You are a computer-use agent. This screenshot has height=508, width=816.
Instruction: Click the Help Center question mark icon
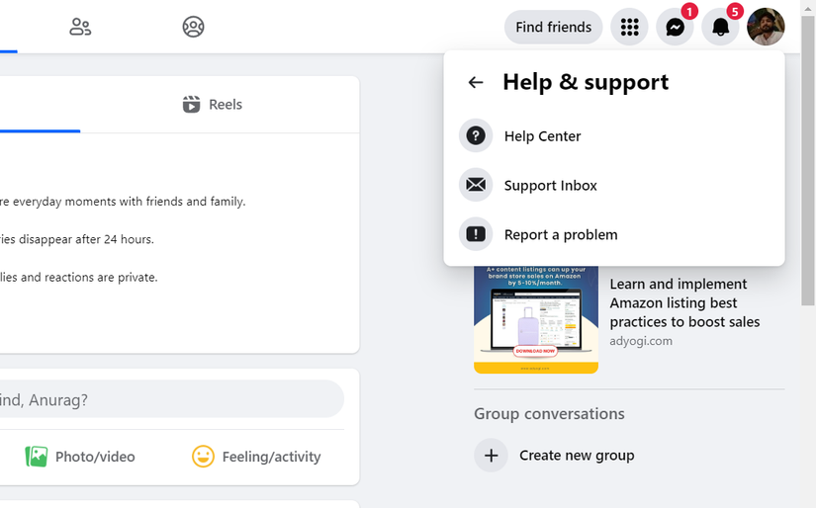(x=476, y=135)
